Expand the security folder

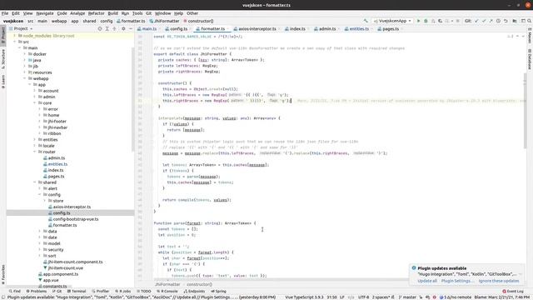coord(40,250)
